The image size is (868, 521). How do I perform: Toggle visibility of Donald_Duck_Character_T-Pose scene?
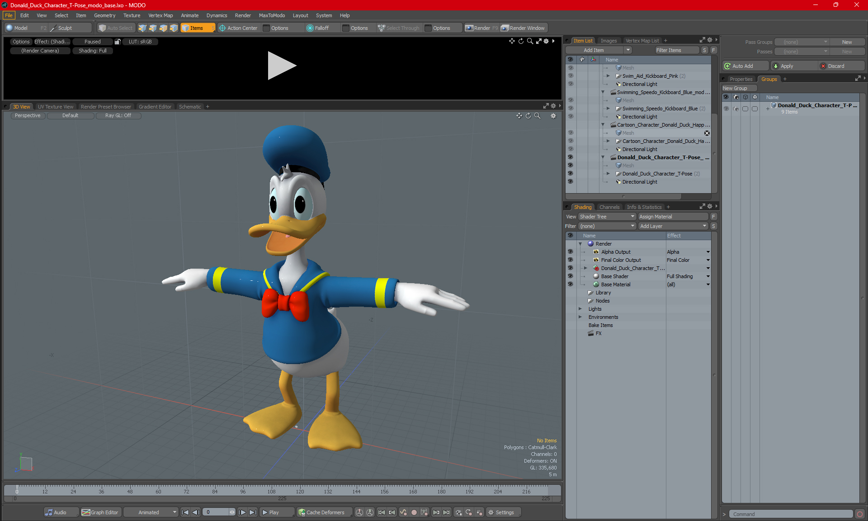(x=570, y=157)
